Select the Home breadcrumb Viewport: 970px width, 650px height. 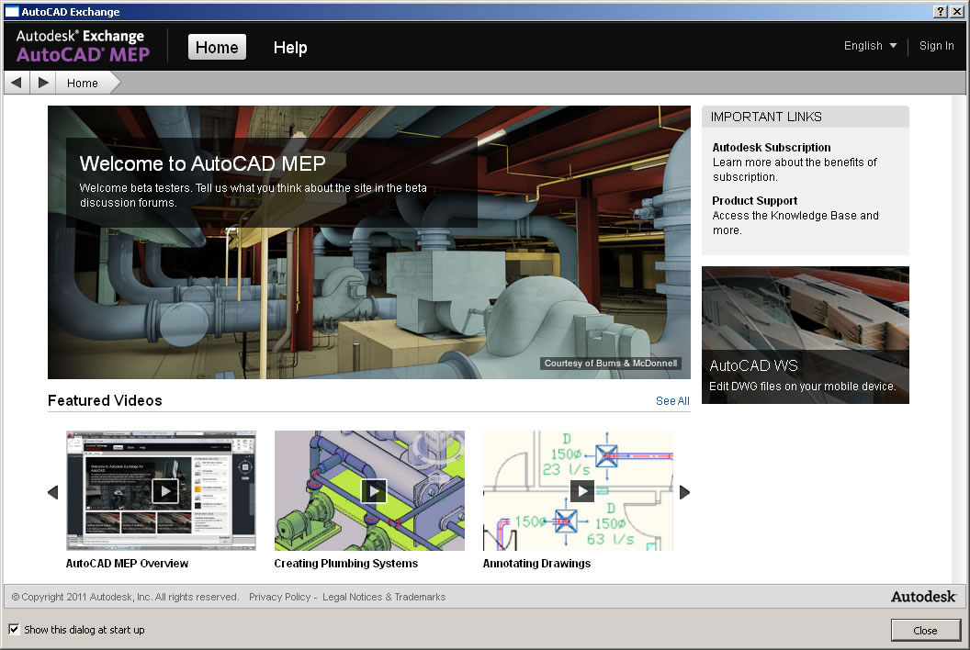click(x=83, y=83)
